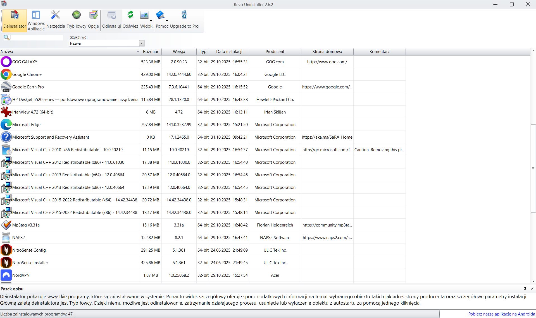Click Upgrade to Pro
This screenshot has width=536, height=318.
click(184, 21)
